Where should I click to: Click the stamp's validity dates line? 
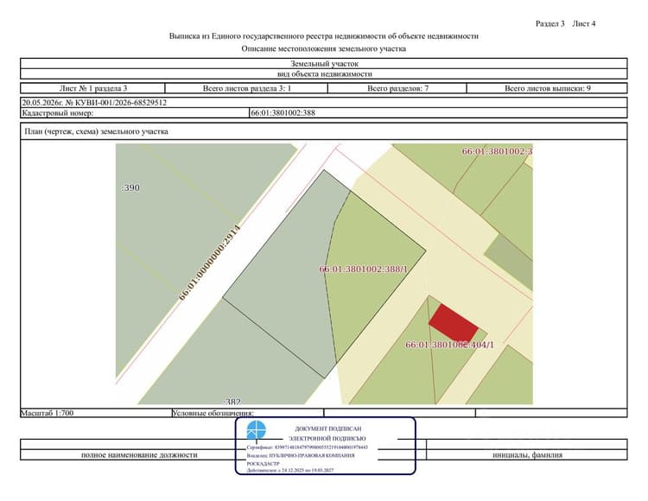pos(290,470)
